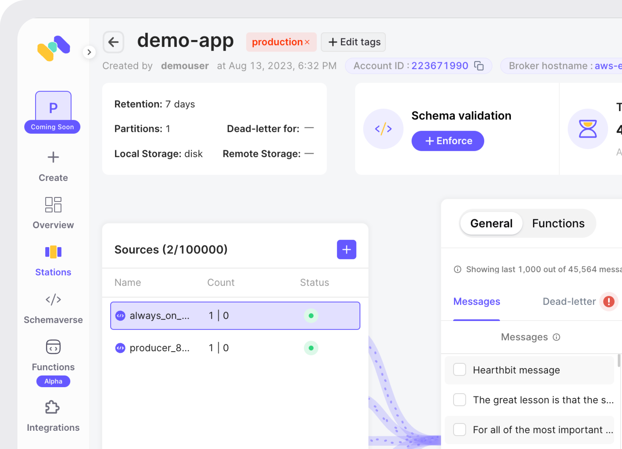The image size is (622, 449).
Task: Click the back arrow beside demo-app
Action: (x=113, y=42)
